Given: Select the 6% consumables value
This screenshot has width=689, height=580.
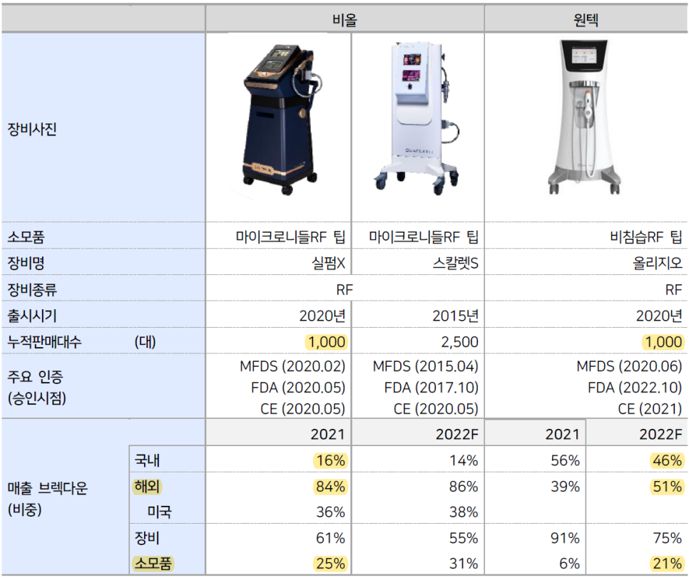Looking at the screenshot, I should 569,564.
